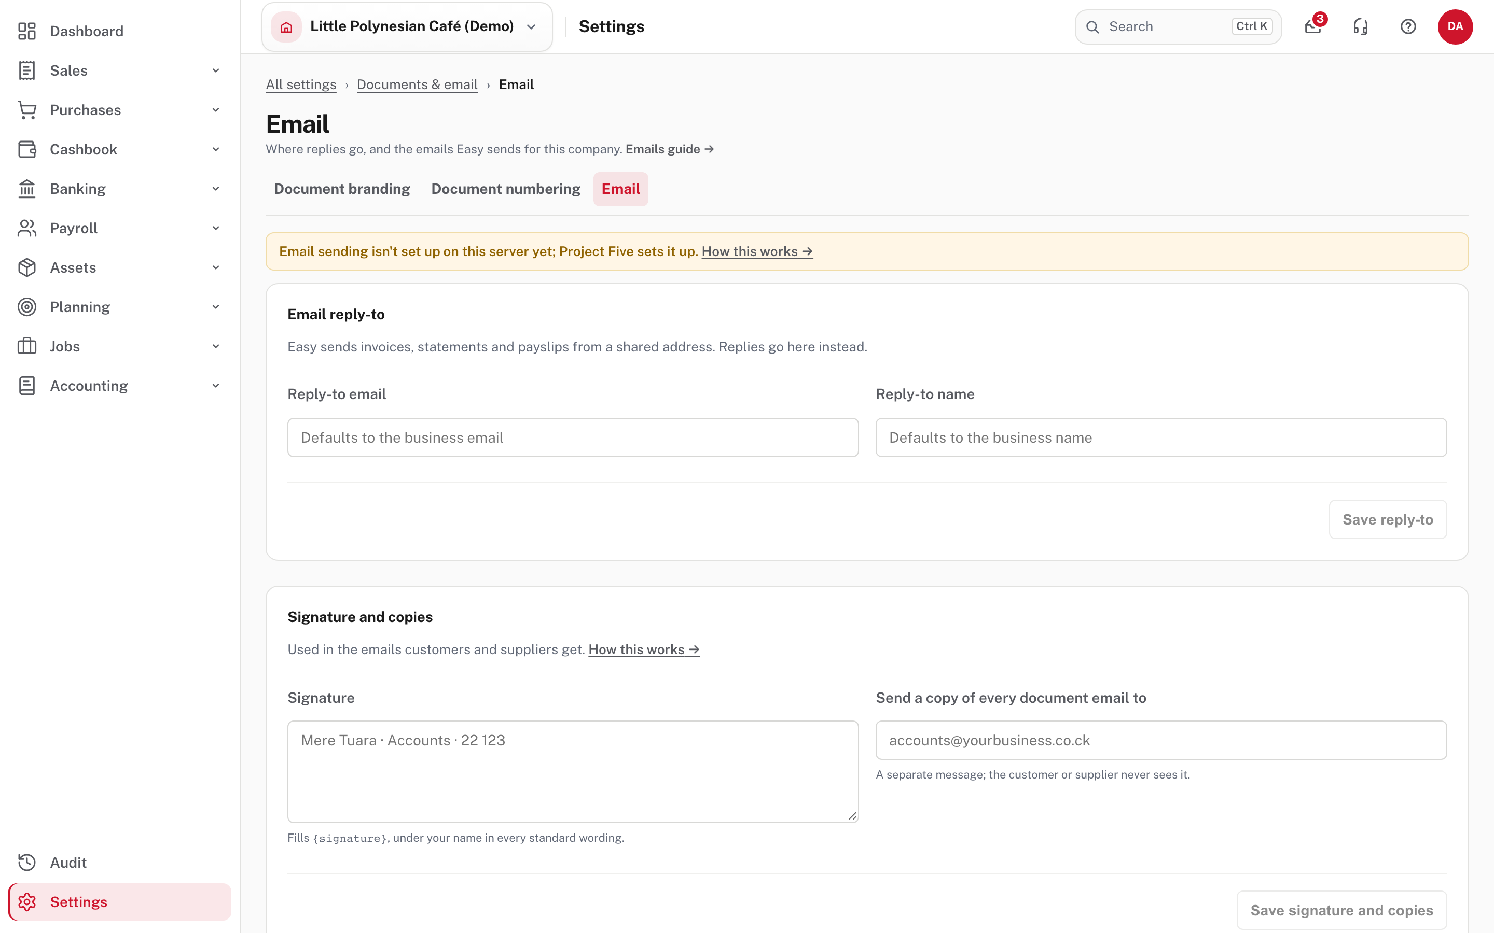Focus the copy of every document email field

1160,740
